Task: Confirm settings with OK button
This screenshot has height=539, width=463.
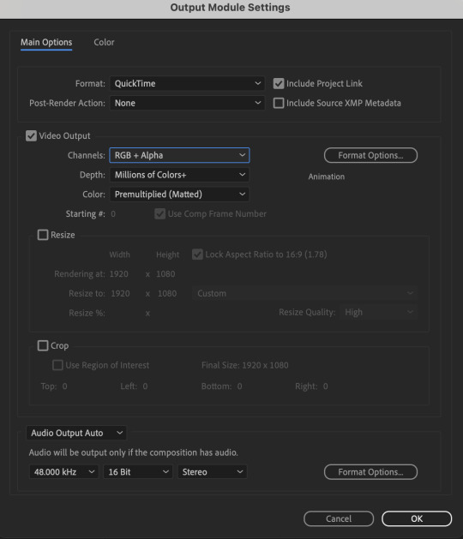Action: tap(417, 518)
